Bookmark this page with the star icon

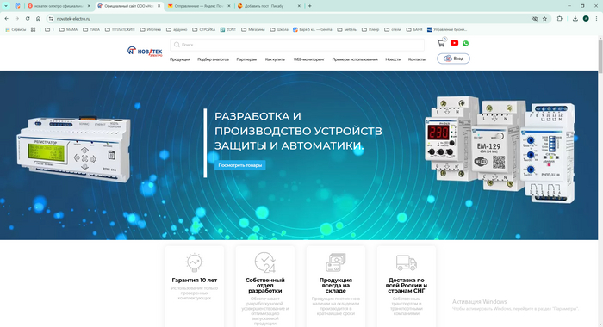point(544,18)
